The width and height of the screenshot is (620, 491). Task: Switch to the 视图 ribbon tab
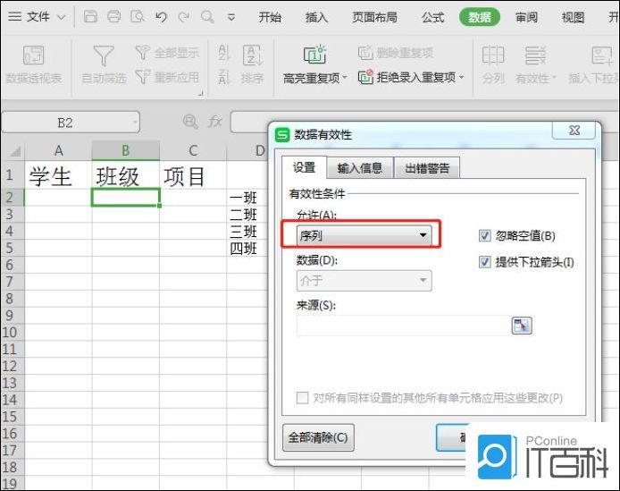tap(573, 17)
